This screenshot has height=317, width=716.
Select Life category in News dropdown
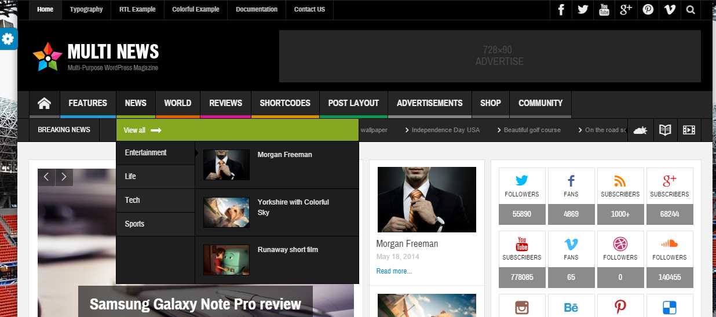155,177
